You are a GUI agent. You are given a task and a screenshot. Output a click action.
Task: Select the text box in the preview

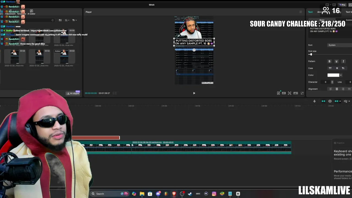[x=194, y=42]
